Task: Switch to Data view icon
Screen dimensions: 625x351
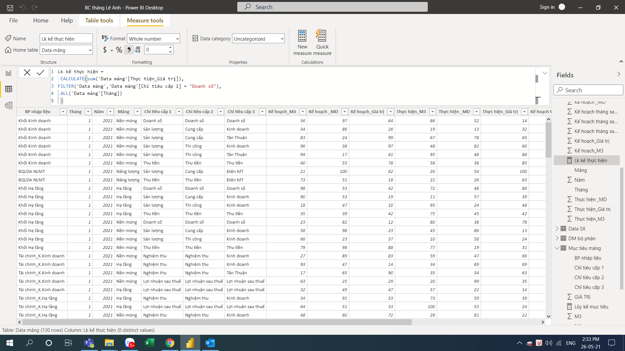Action: click(8, 89)
